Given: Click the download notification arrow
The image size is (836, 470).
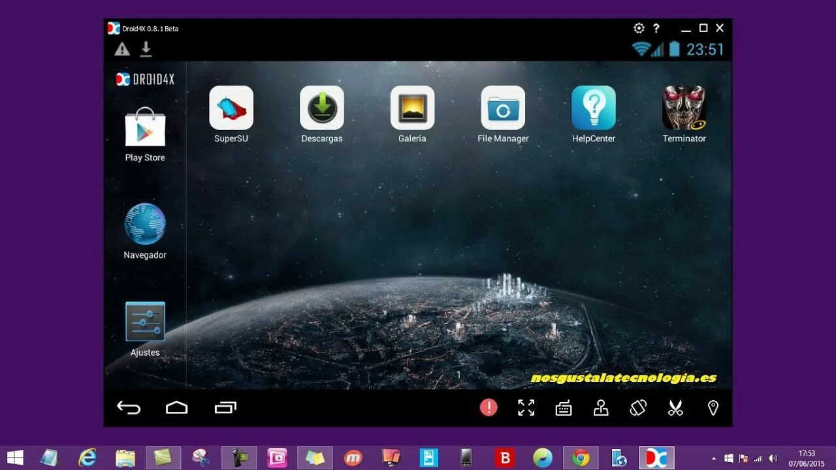Looking at the screenshot, I should coord(146,49).
